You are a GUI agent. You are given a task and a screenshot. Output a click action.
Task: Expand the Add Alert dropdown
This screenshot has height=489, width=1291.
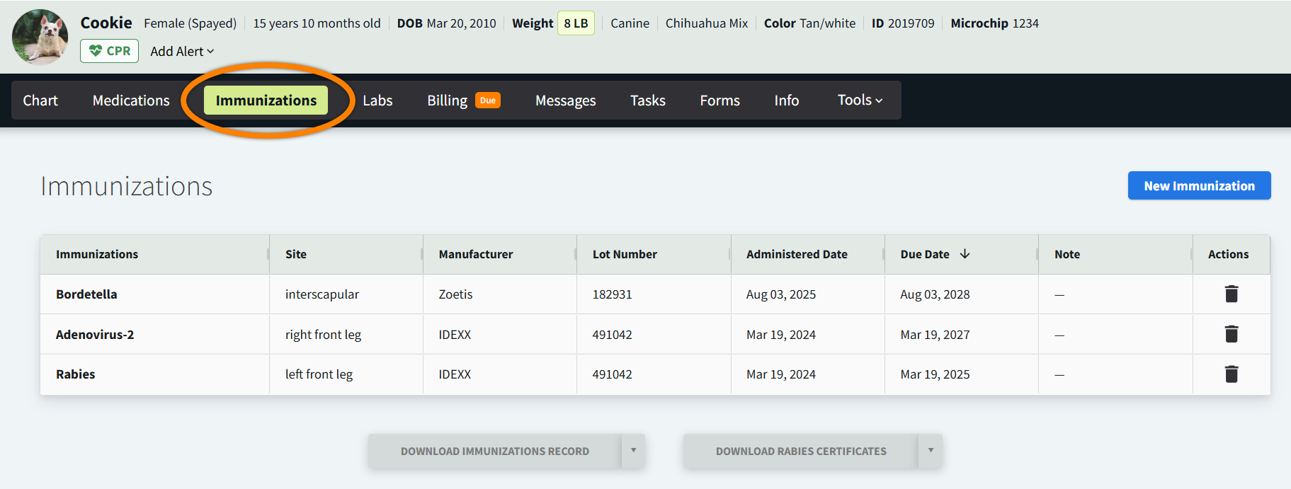click(181, 52)
